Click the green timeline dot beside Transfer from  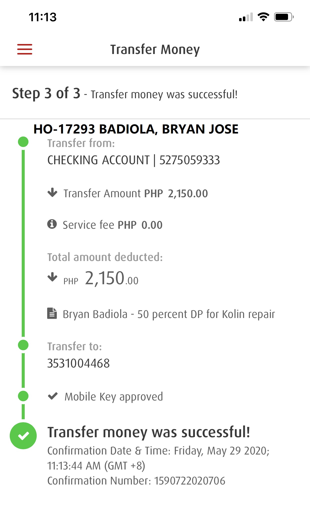[23, 142]
